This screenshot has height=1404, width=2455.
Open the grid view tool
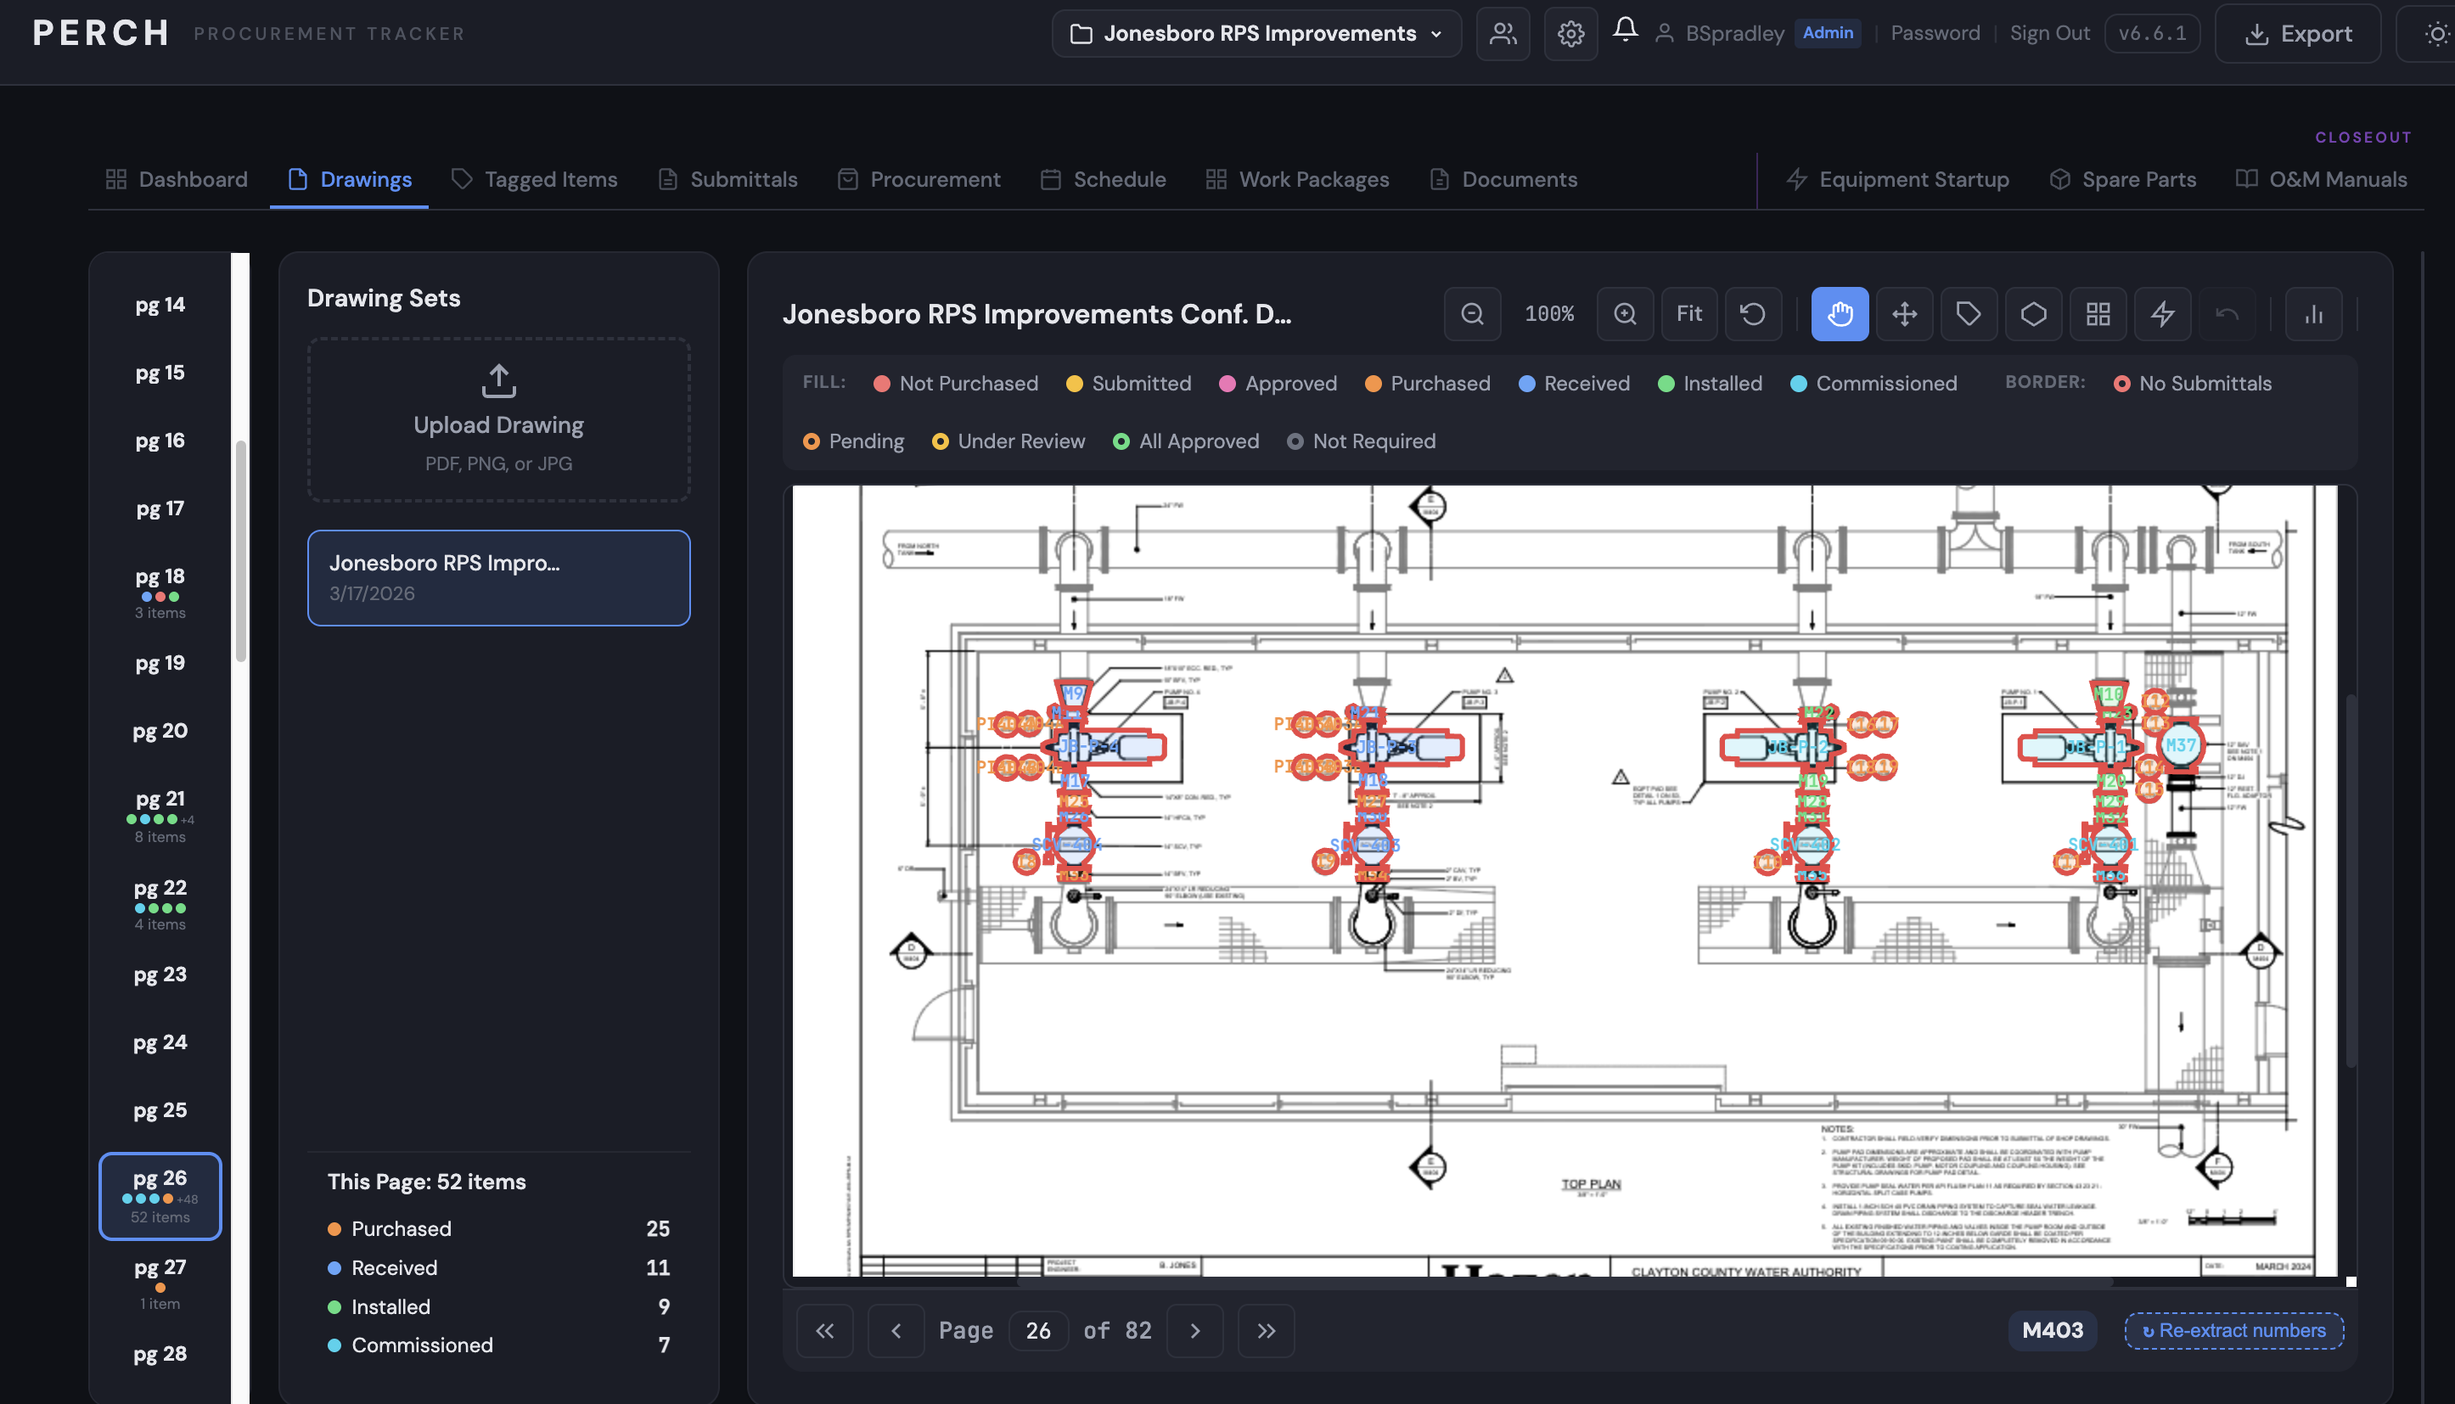2098,313
